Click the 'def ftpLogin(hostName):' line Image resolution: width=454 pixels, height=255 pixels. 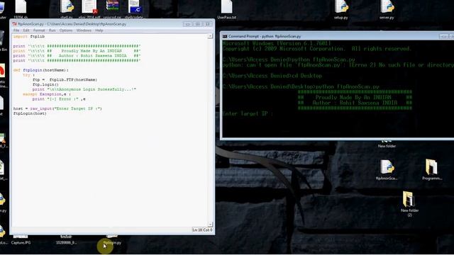[x=41, y=70]
